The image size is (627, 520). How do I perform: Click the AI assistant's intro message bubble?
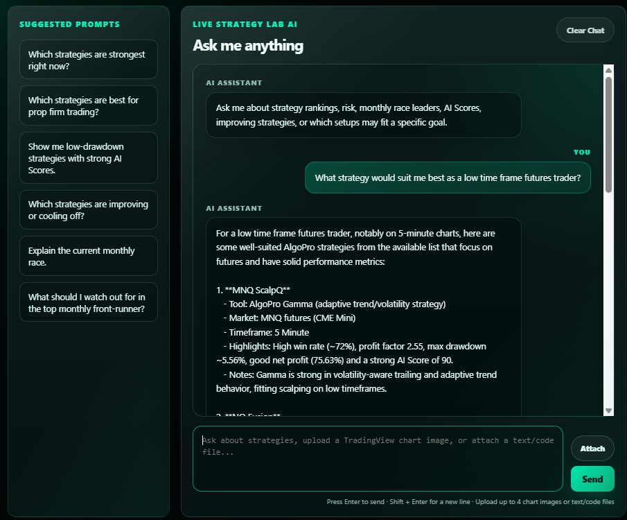364,115
